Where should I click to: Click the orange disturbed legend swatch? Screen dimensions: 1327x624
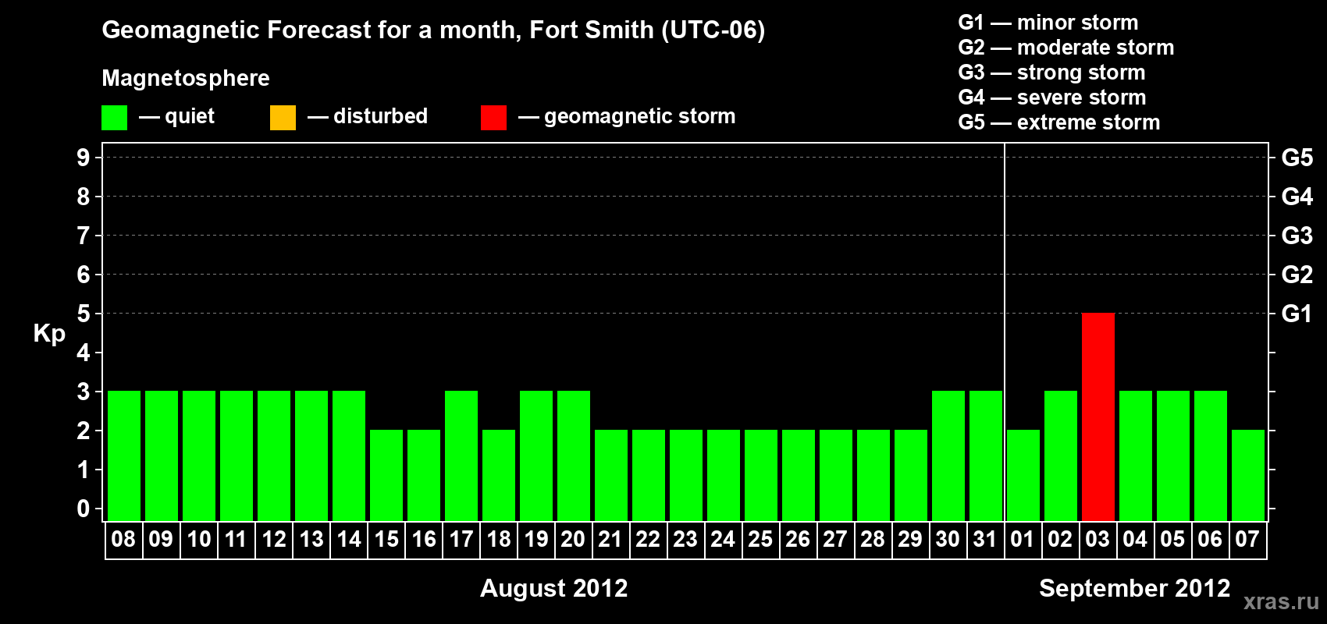[283, 118]
